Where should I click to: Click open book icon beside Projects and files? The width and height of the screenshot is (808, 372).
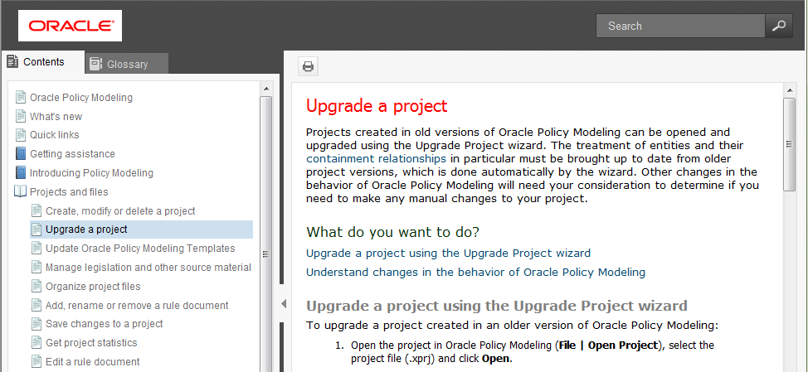coord(20,192)
